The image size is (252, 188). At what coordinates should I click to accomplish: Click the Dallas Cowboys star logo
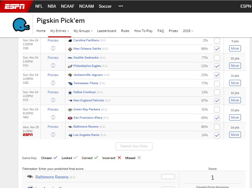point(70,92)
